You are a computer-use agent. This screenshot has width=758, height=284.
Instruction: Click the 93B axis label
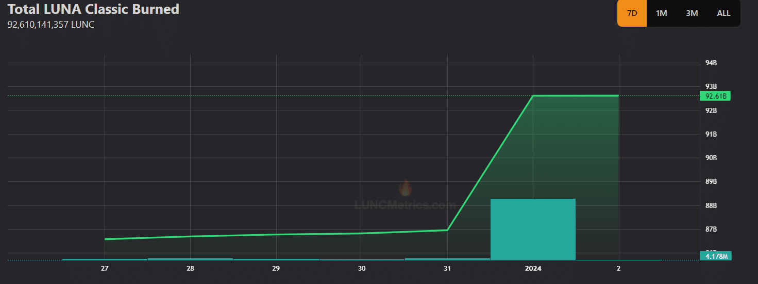click(711, 86)
